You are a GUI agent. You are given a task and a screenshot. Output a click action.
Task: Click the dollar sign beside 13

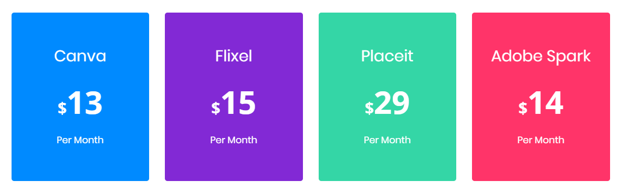coord(62,108)
